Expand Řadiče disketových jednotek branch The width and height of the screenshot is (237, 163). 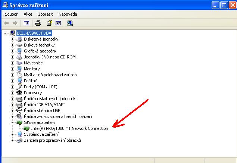[12, 99]
